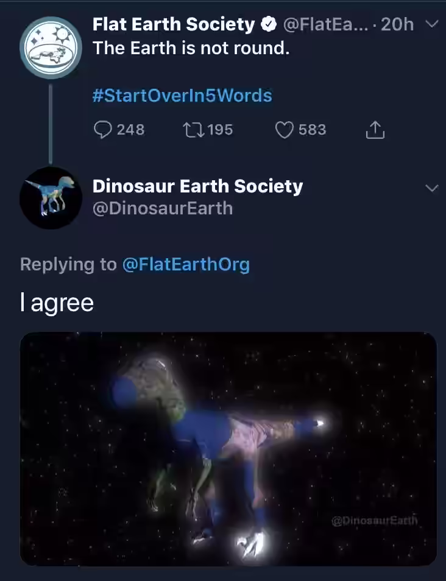Viewport: 446px width, 581px height.
Task: Click the truncated @FlatEa... handle
Action: point(326,24)
